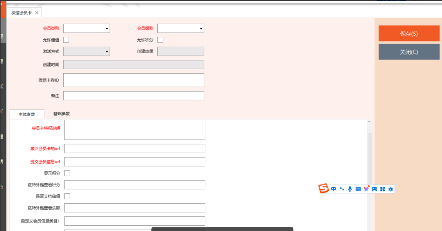Click the 关闭(C) button
The width and height of the screenshot is (442, 231).
(409, 52)
